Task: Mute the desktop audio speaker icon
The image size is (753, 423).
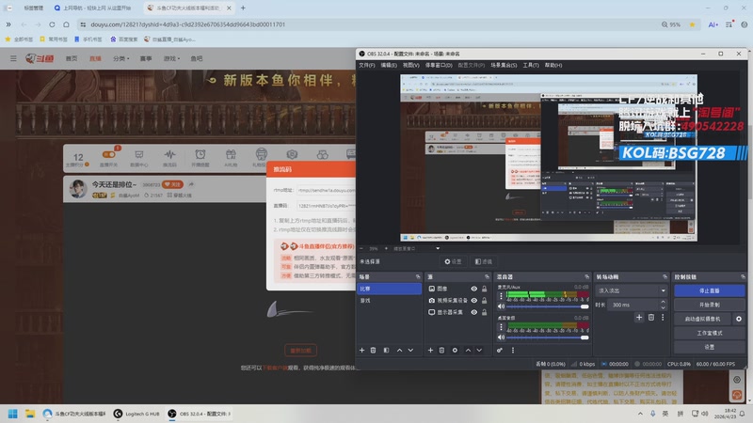Action: coord(502,337)
